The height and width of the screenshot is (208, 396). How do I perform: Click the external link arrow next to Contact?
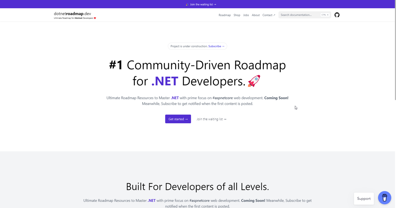275,15
